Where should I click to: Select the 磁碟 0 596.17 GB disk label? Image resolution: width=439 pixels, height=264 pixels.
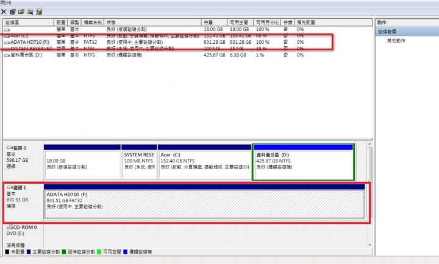click(x=23, y=162)
